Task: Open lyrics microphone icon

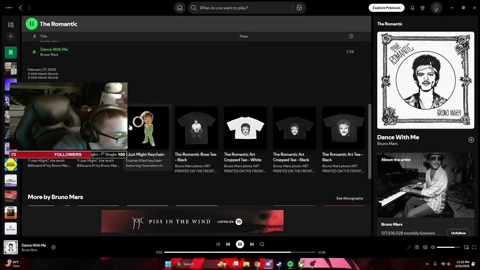Action: [409, 247]
